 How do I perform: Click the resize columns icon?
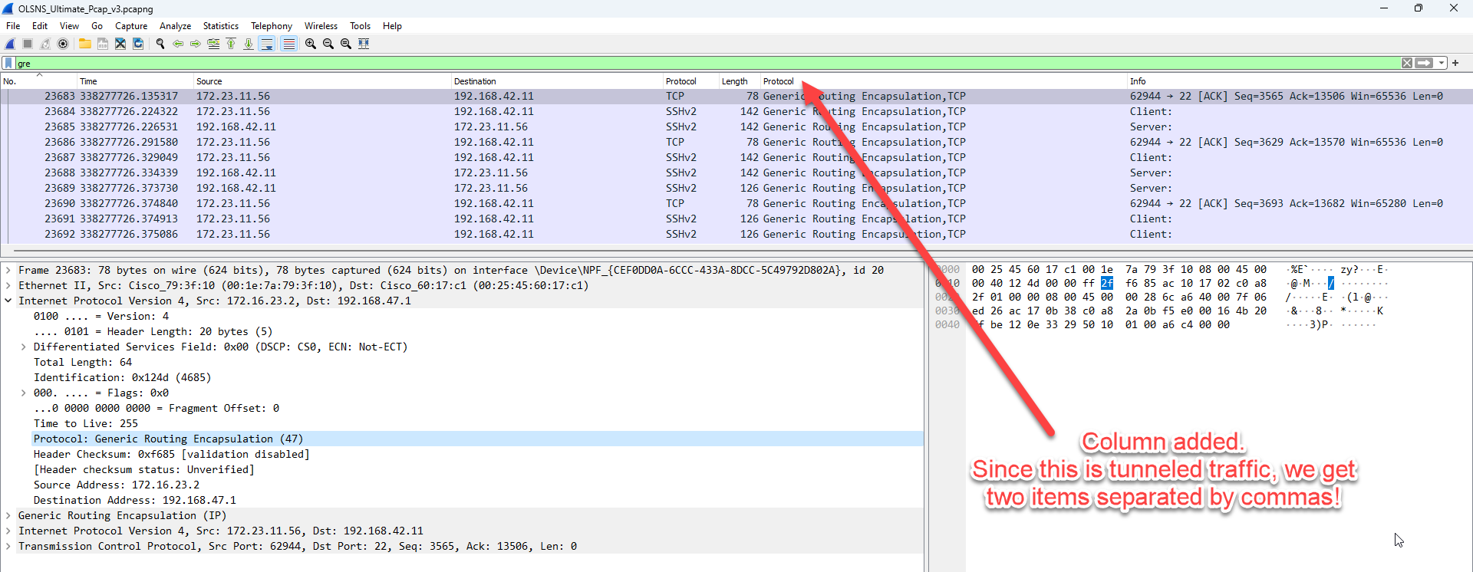click(364, 44)
